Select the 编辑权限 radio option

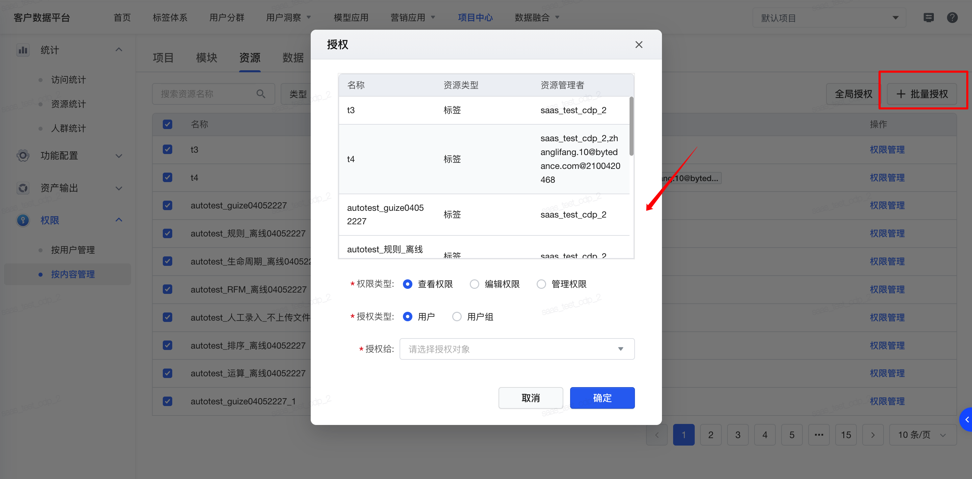coord(474,284)
